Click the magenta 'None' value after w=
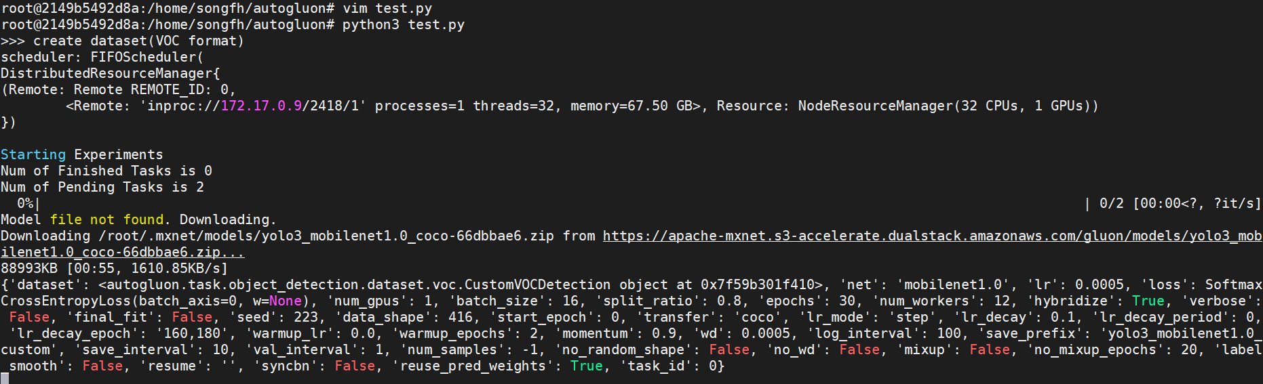The width and height of the screenshot is (1263, 384). (x=286, y=301)
